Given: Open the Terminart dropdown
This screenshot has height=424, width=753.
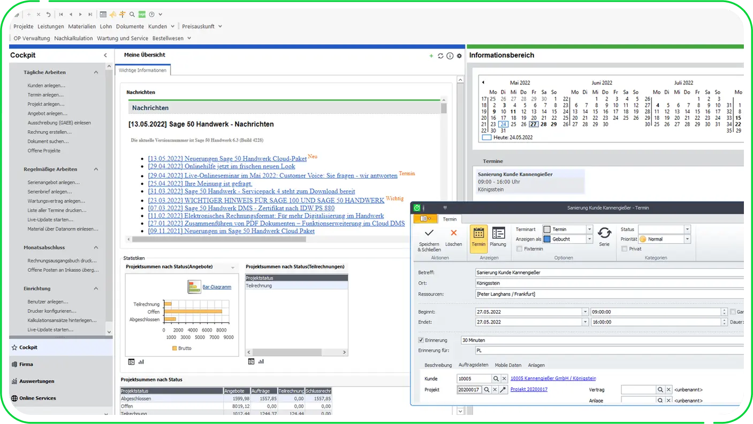Looking at the screenshot, I should tap(589, 229).
